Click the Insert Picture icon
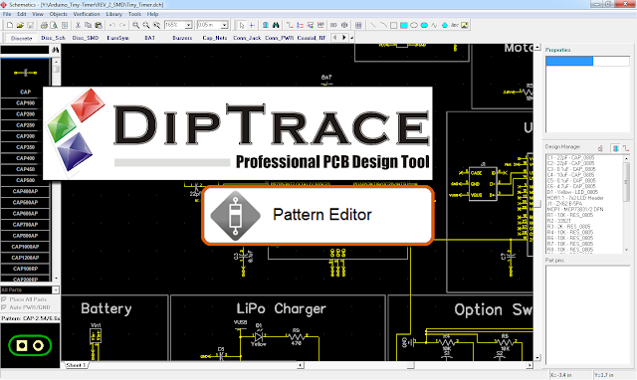Viewport: 637px width, 380px height. click(465, 25)
